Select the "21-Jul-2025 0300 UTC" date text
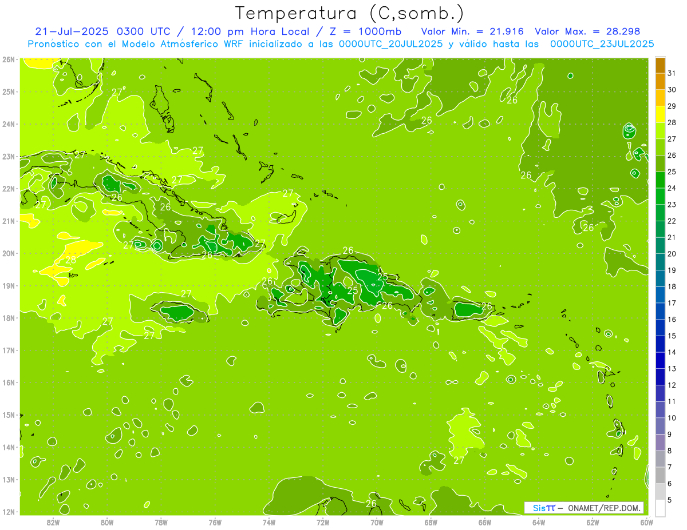The height and width of the screenshot is (530, 687). pos(102,31)
